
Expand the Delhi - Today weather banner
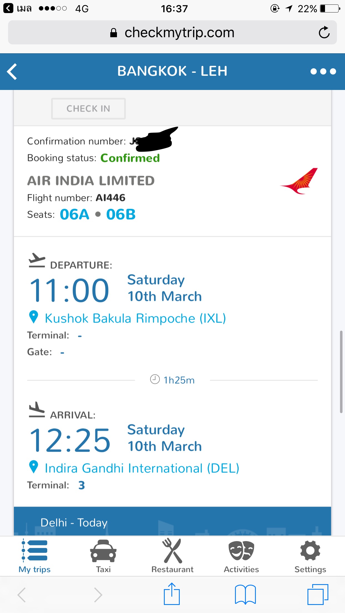(x=172, y=521)
